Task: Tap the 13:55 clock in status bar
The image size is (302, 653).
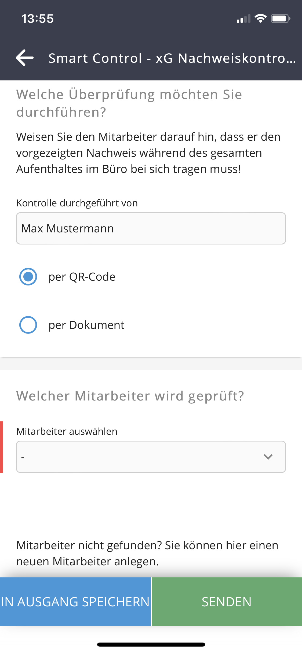Action: coord(38,19)
